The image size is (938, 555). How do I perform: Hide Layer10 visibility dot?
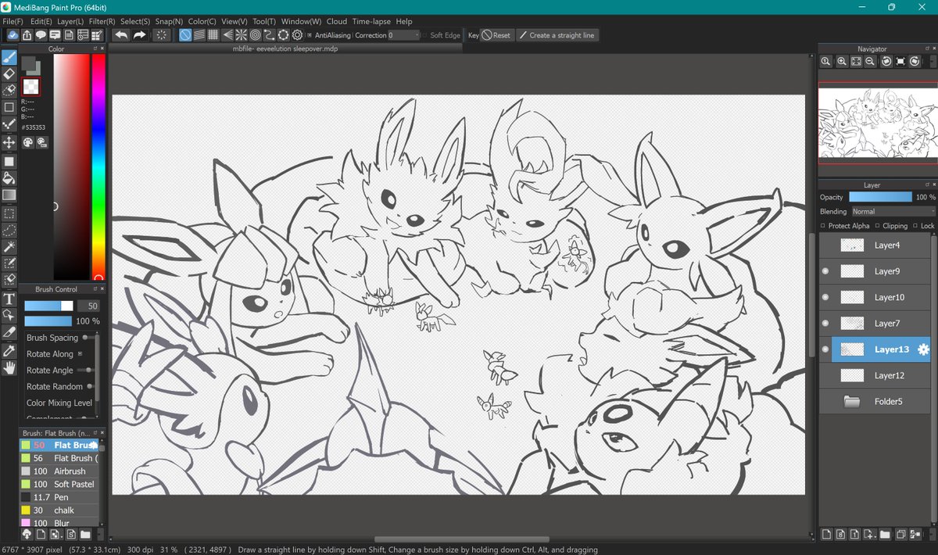pos(825,297)
